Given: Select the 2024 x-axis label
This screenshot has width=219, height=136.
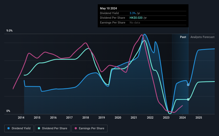Looking at the screenshot, I should [182, 118].
